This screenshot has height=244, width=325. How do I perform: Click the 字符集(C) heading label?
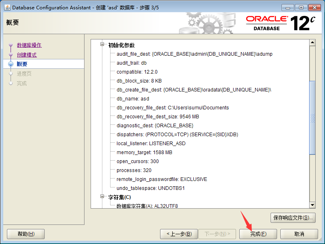[119, 197]
